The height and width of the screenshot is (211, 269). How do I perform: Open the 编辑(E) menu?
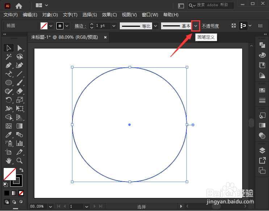[30, 15]
